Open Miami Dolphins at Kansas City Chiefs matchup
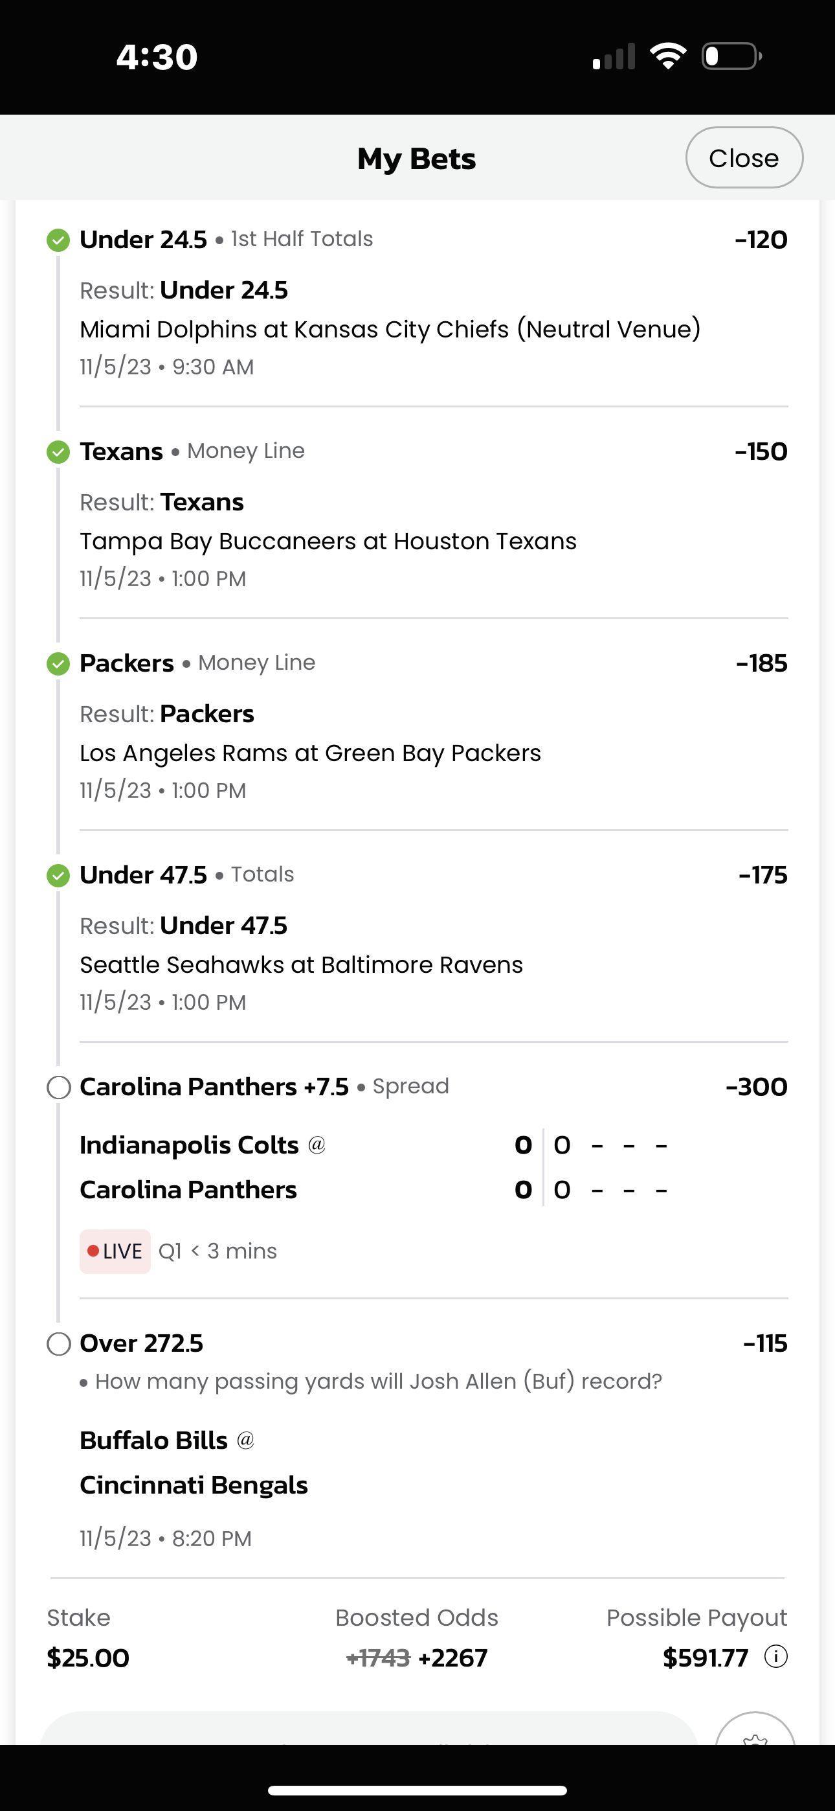Viewport: 835px width, 1811px height. click(390, 329)
